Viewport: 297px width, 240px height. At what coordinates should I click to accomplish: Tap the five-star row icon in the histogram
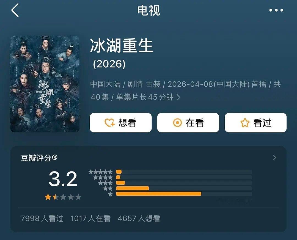(x=101, y=172)
